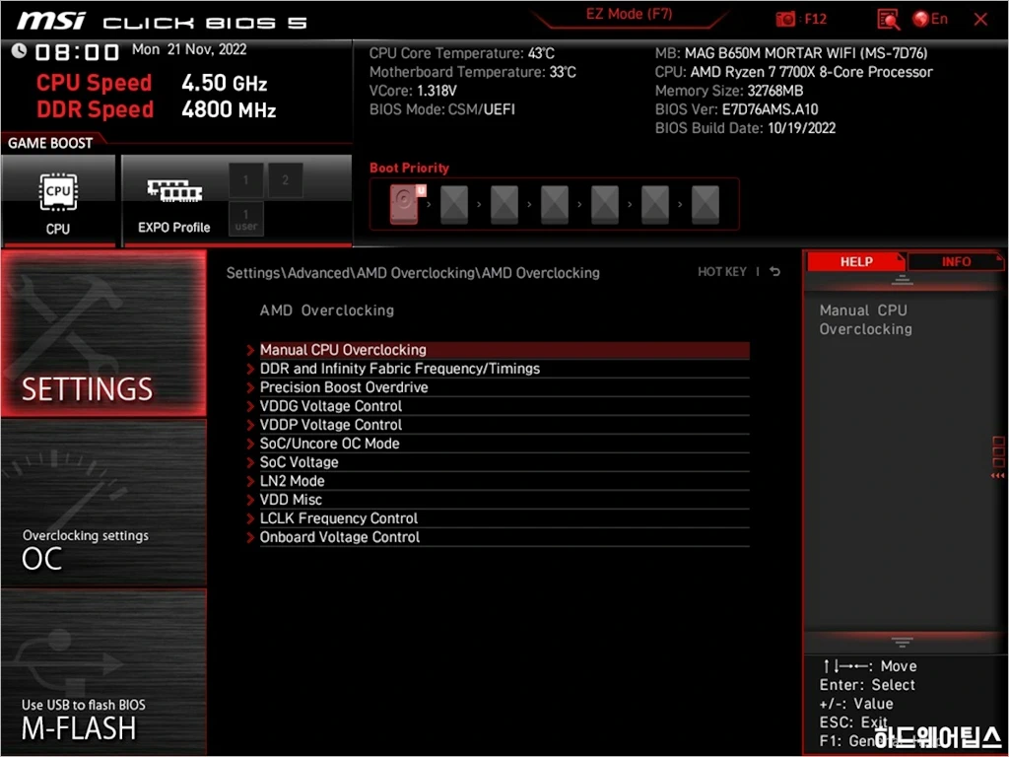1009x757 pixels.
Task: Click the arrow beside Manual CPU Overclocking
Action: [251, 350]
